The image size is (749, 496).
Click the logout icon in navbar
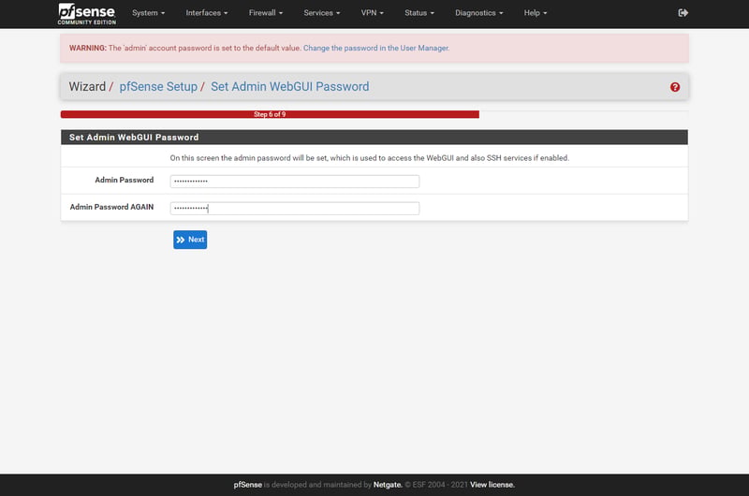(x=683, y=13)
